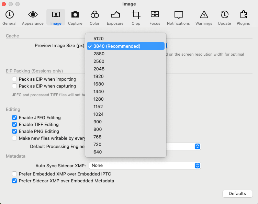Viewport: 258px width, 204px height.
Task: Pick 1920 from the size list
Action: [x=126, y=77]
